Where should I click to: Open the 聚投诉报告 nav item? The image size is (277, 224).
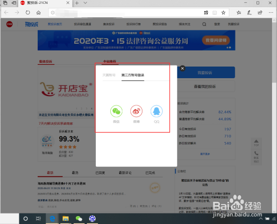pyautogui.click(x=160, y=24)
